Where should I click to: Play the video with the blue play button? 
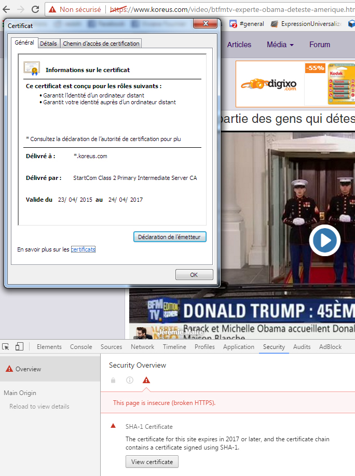(x=325, y=241)
